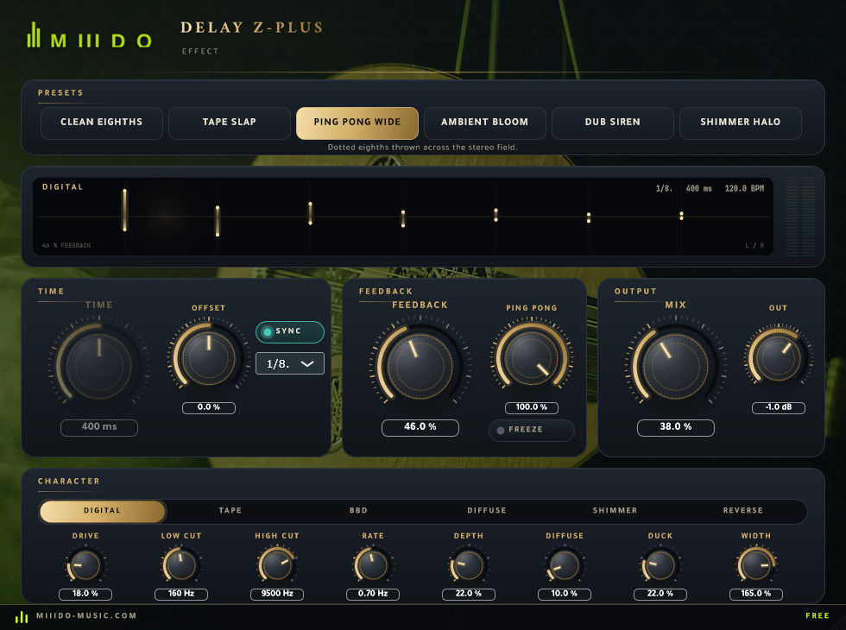Click the large Feedback knob
This screenshot has width=846, height=630.
pos(420,365)
